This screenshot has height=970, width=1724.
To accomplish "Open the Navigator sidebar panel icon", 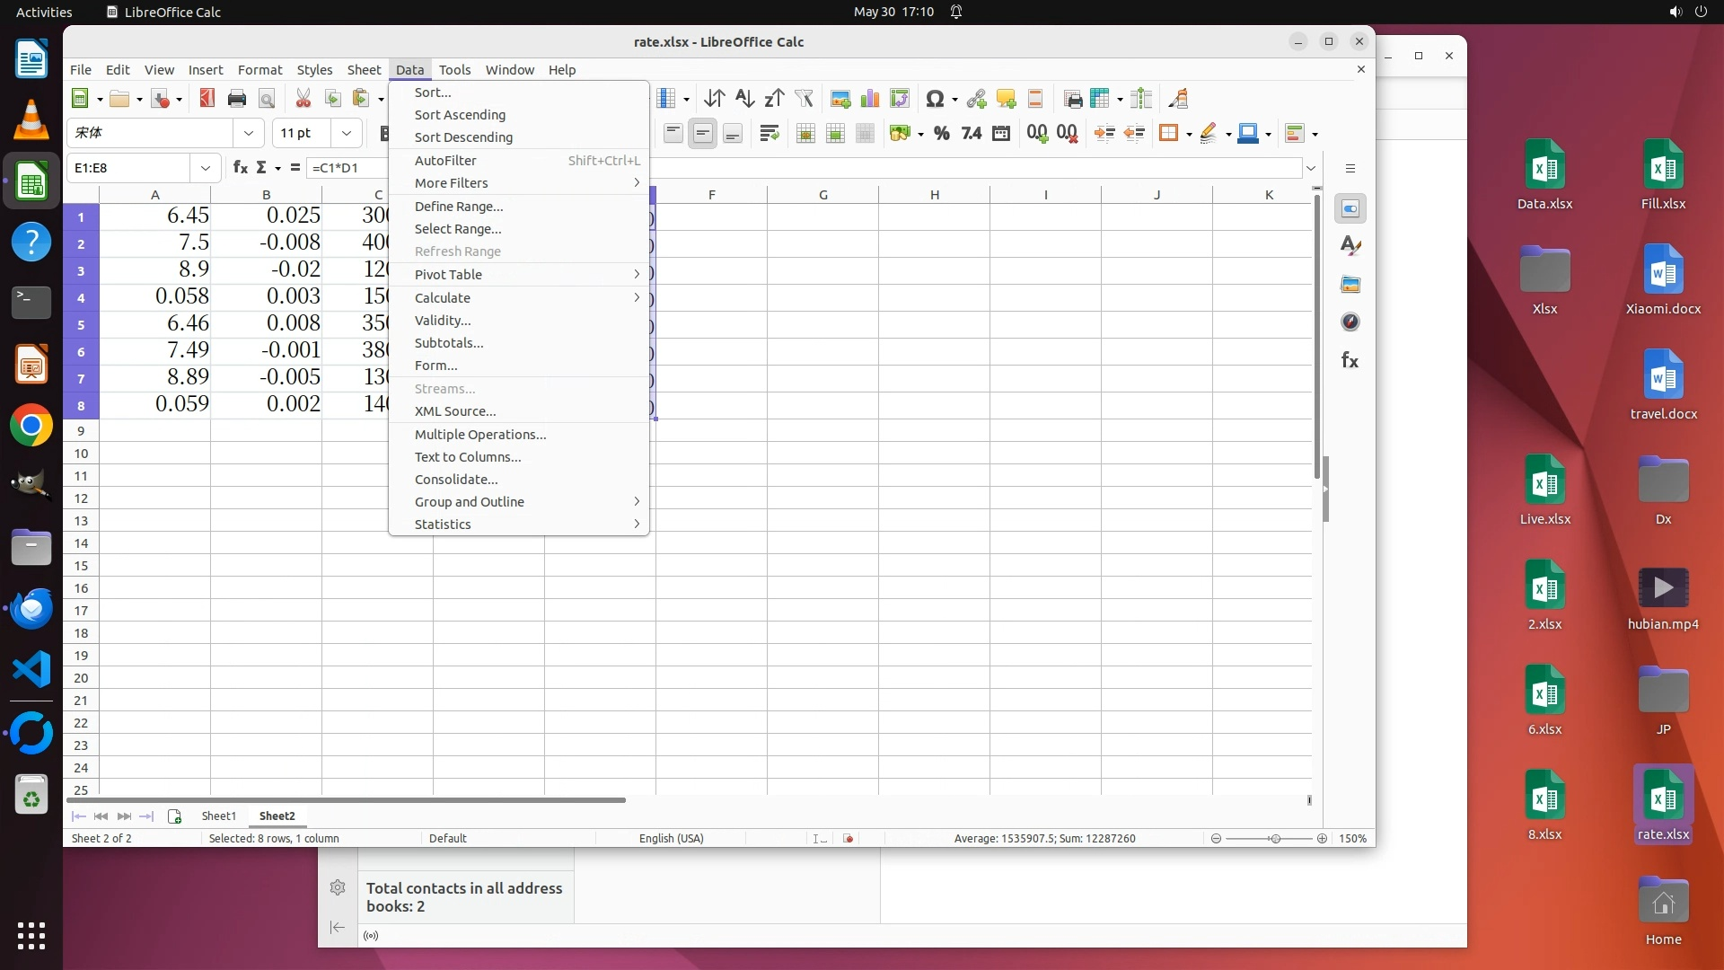I will coord(1350,322).
